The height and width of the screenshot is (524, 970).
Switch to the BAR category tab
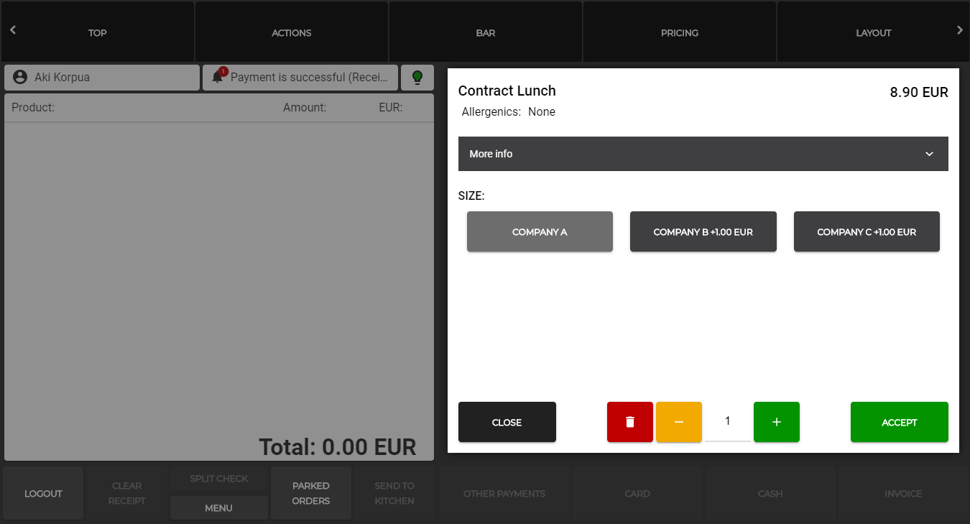coord(486,32)
